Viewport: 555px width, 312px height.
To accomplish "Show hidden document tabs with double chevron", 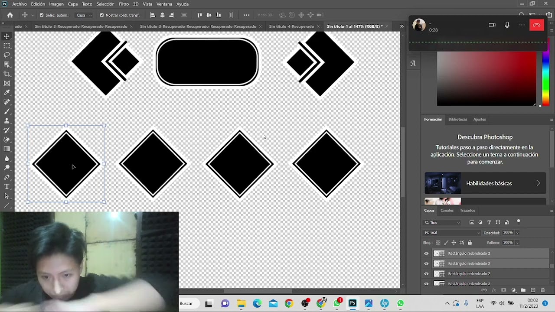I will (x=402, y=26).
